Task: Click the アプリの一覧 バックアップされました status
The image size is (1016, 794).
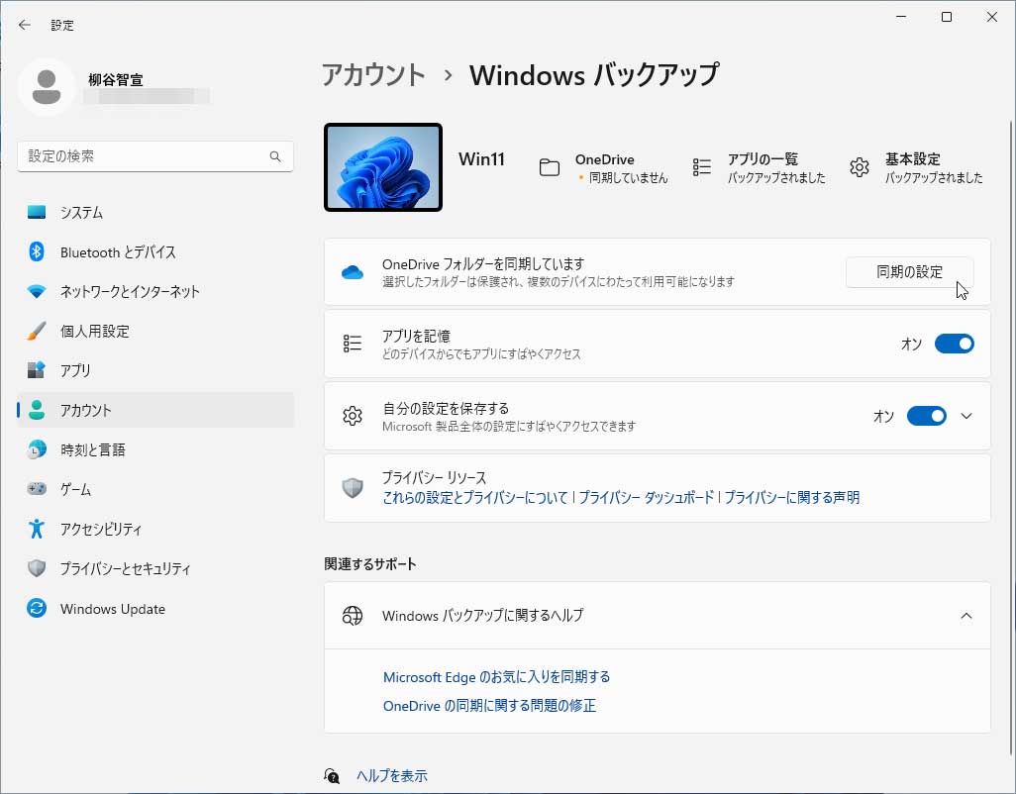Action: (x=776, y=167)
